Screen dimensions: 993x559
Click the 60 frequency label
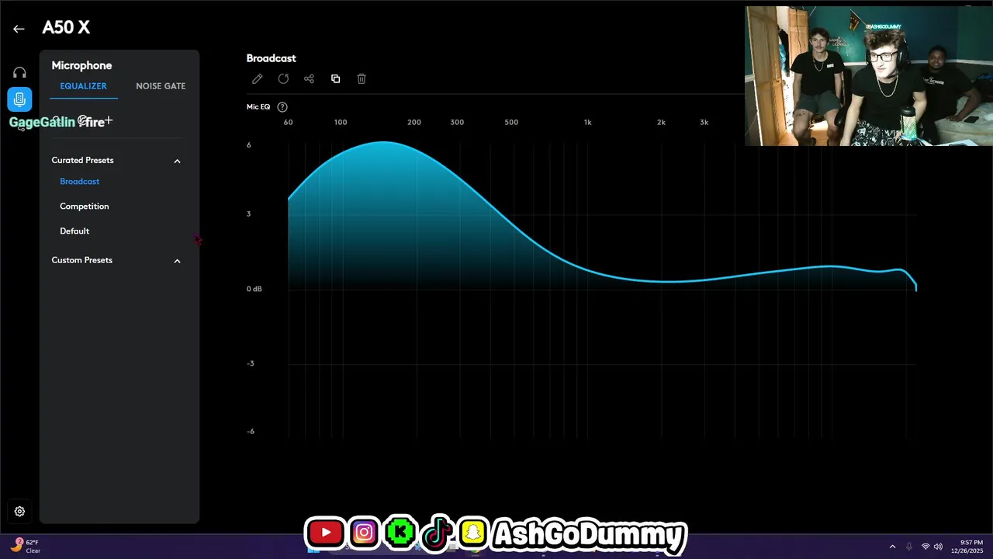[288, 123]
